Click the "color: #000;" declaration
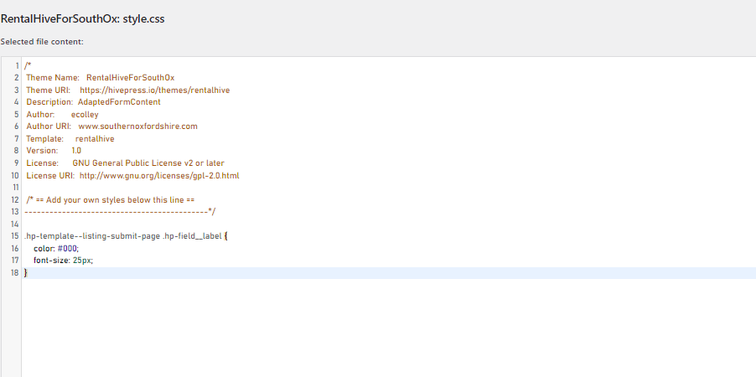756x377 pixels. [x=56, y=248]
